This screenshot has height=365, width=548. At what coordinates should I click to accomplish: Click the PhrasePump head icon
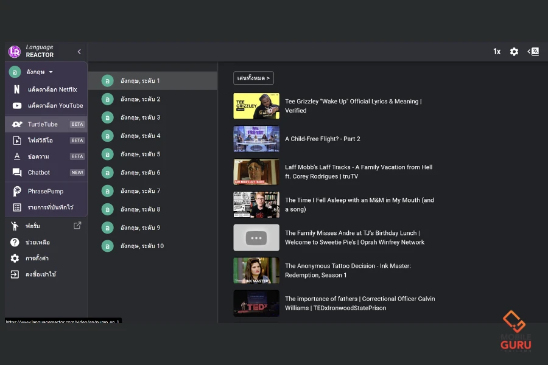[x=16, y=191]
